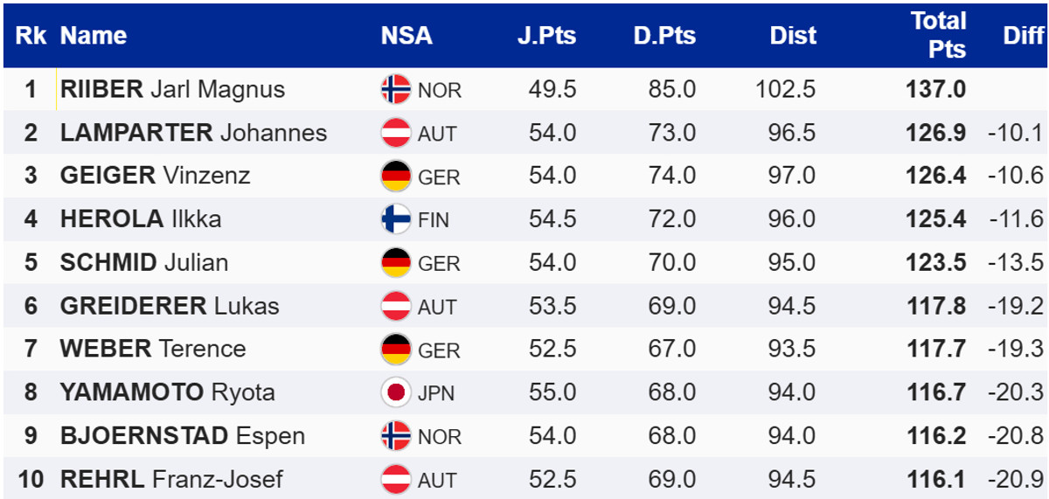Click YAMAMOTO Ryota name
The image size is (1049, 499).
tap(167, 392)
